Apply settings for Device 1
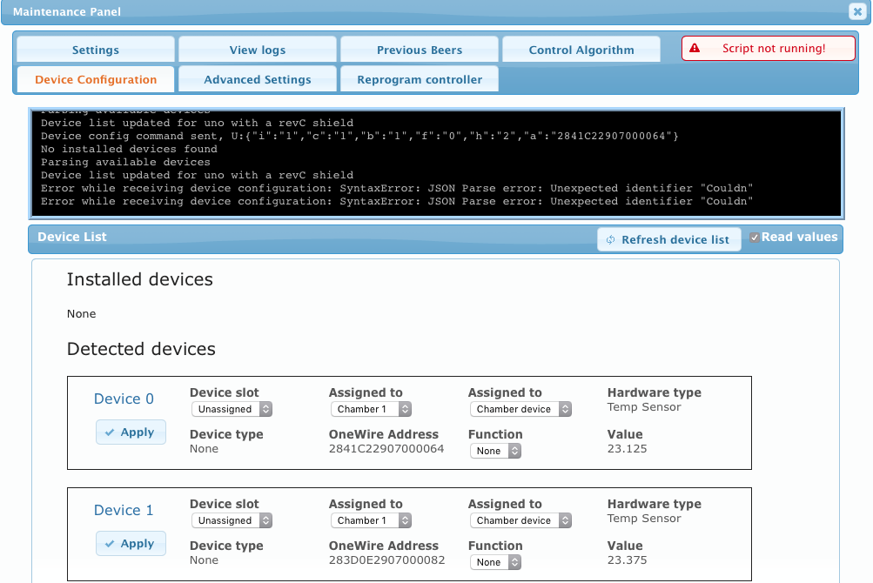 pos(131,544)
